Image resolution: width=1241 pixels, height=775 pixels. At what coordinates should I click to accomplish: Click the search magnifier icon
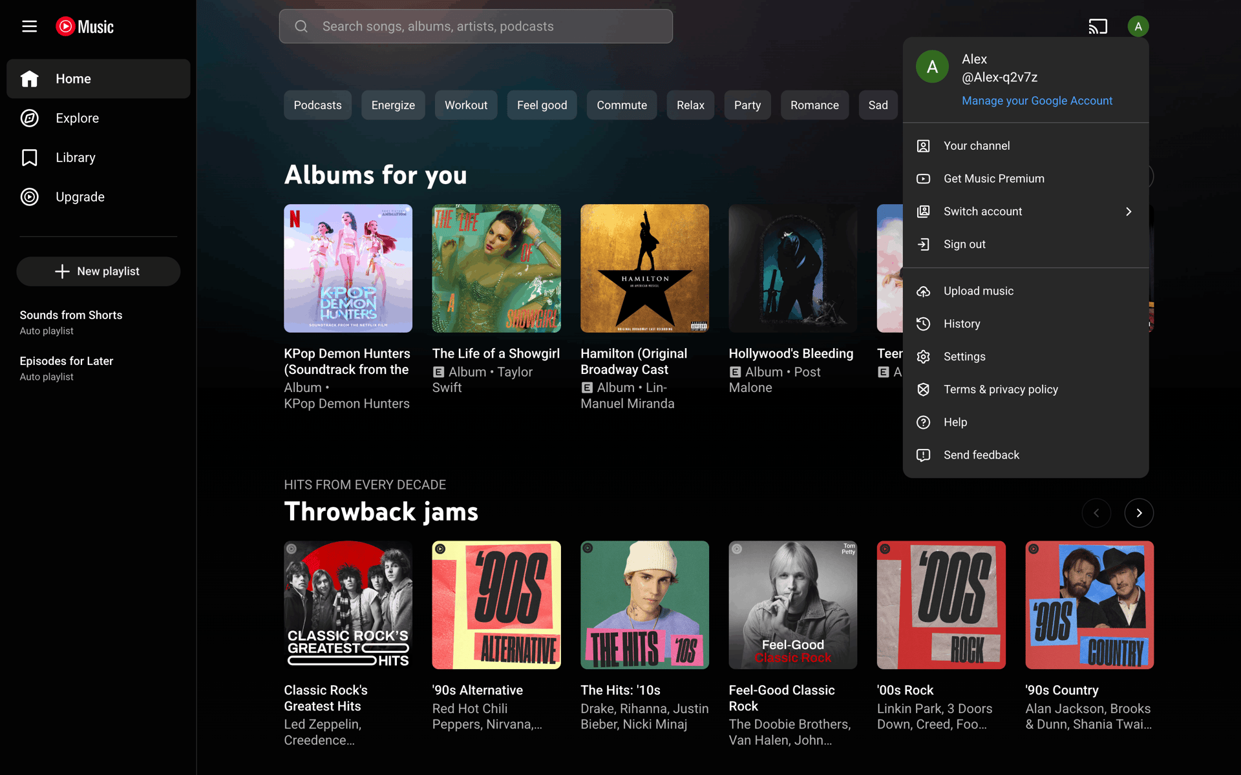301,26
